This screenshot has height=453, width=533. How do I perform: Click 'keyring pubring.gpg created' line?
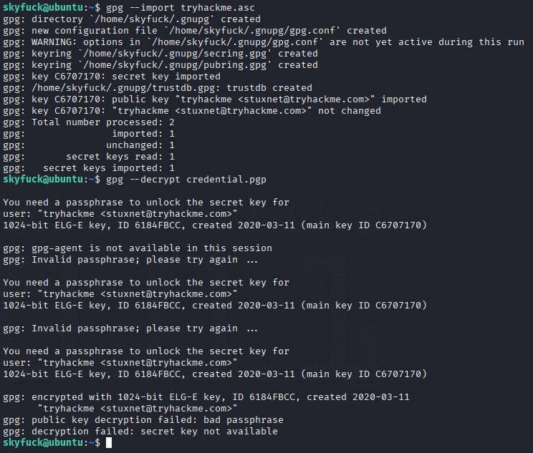point(160,65)
